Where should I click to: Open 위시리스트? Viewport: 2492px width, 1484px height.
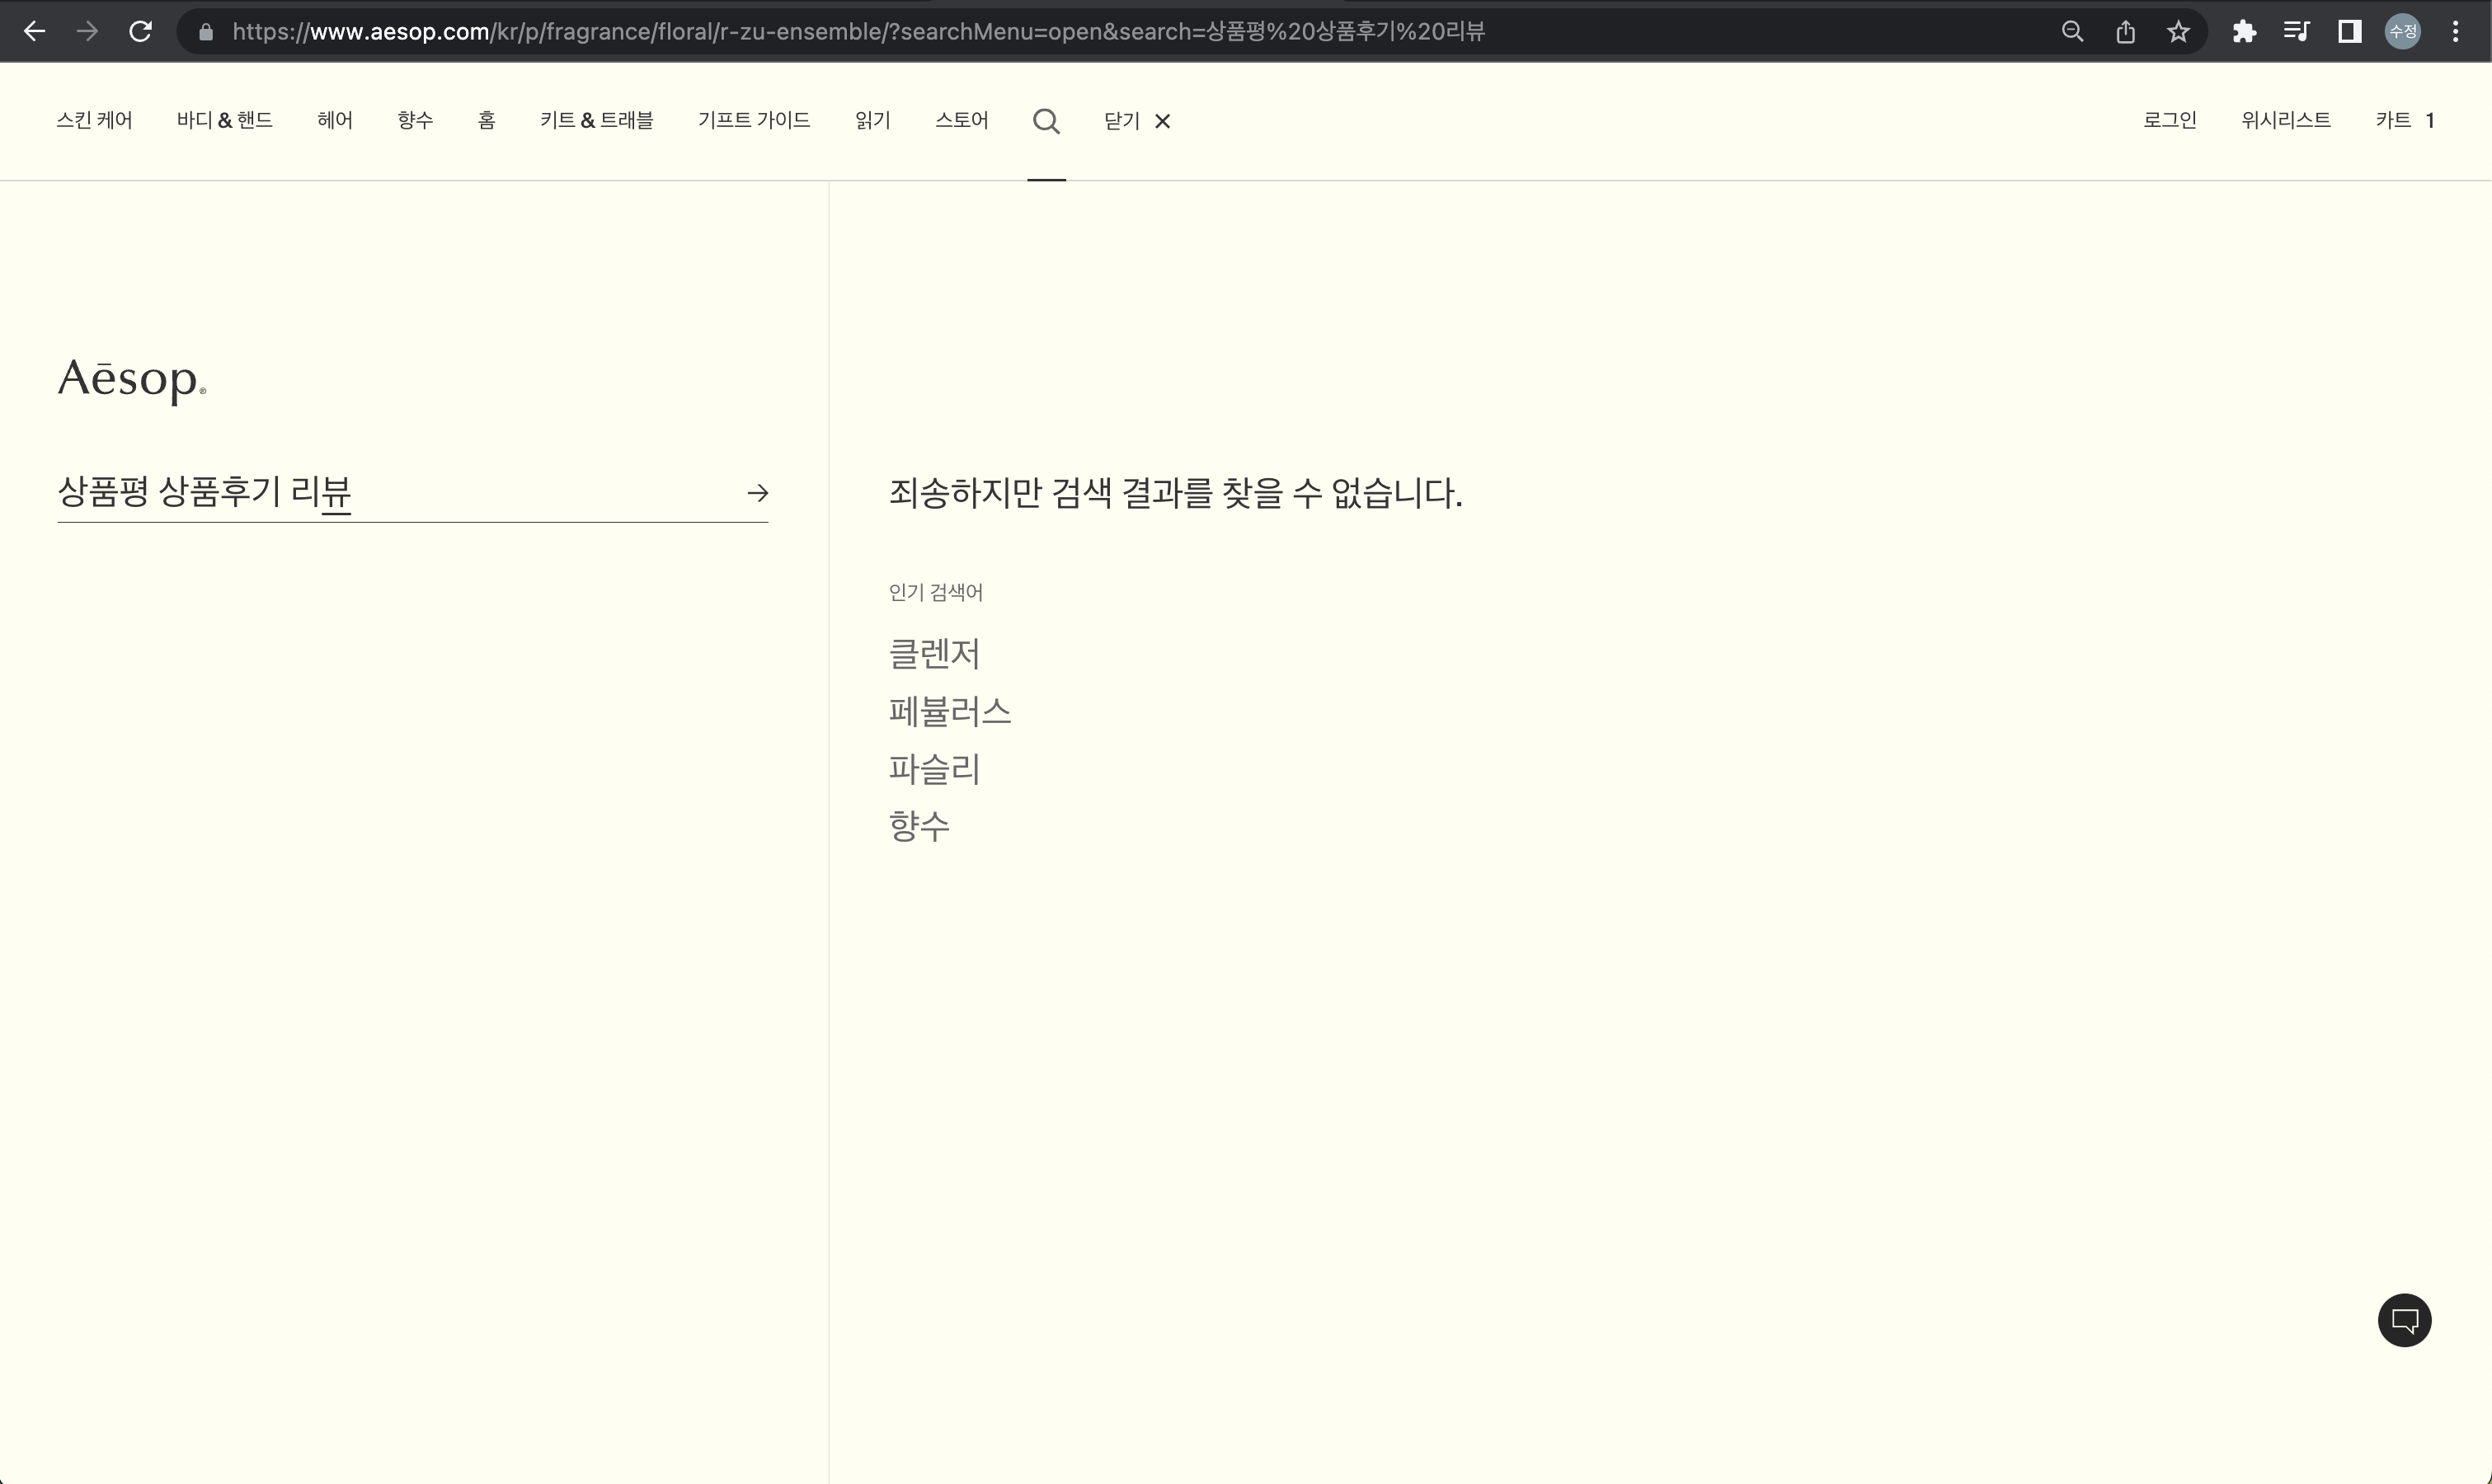click(2286, 120)
